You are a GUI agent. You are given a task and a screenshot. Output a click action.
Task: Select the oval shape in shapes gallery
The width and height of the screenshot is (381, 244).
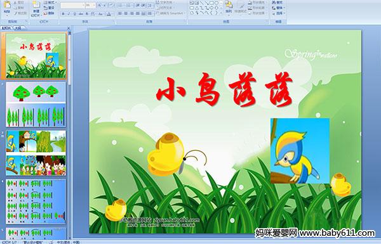tap(217, 3)
